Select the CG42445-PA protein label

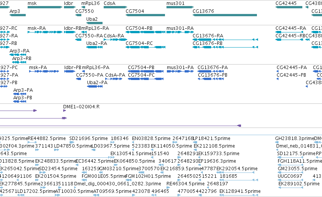point(292,68)
